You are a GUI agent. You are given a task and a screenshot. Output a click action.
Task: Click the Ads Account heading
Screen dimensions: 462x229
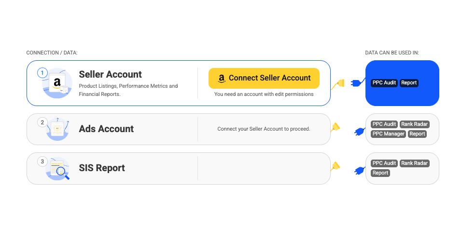106,129
